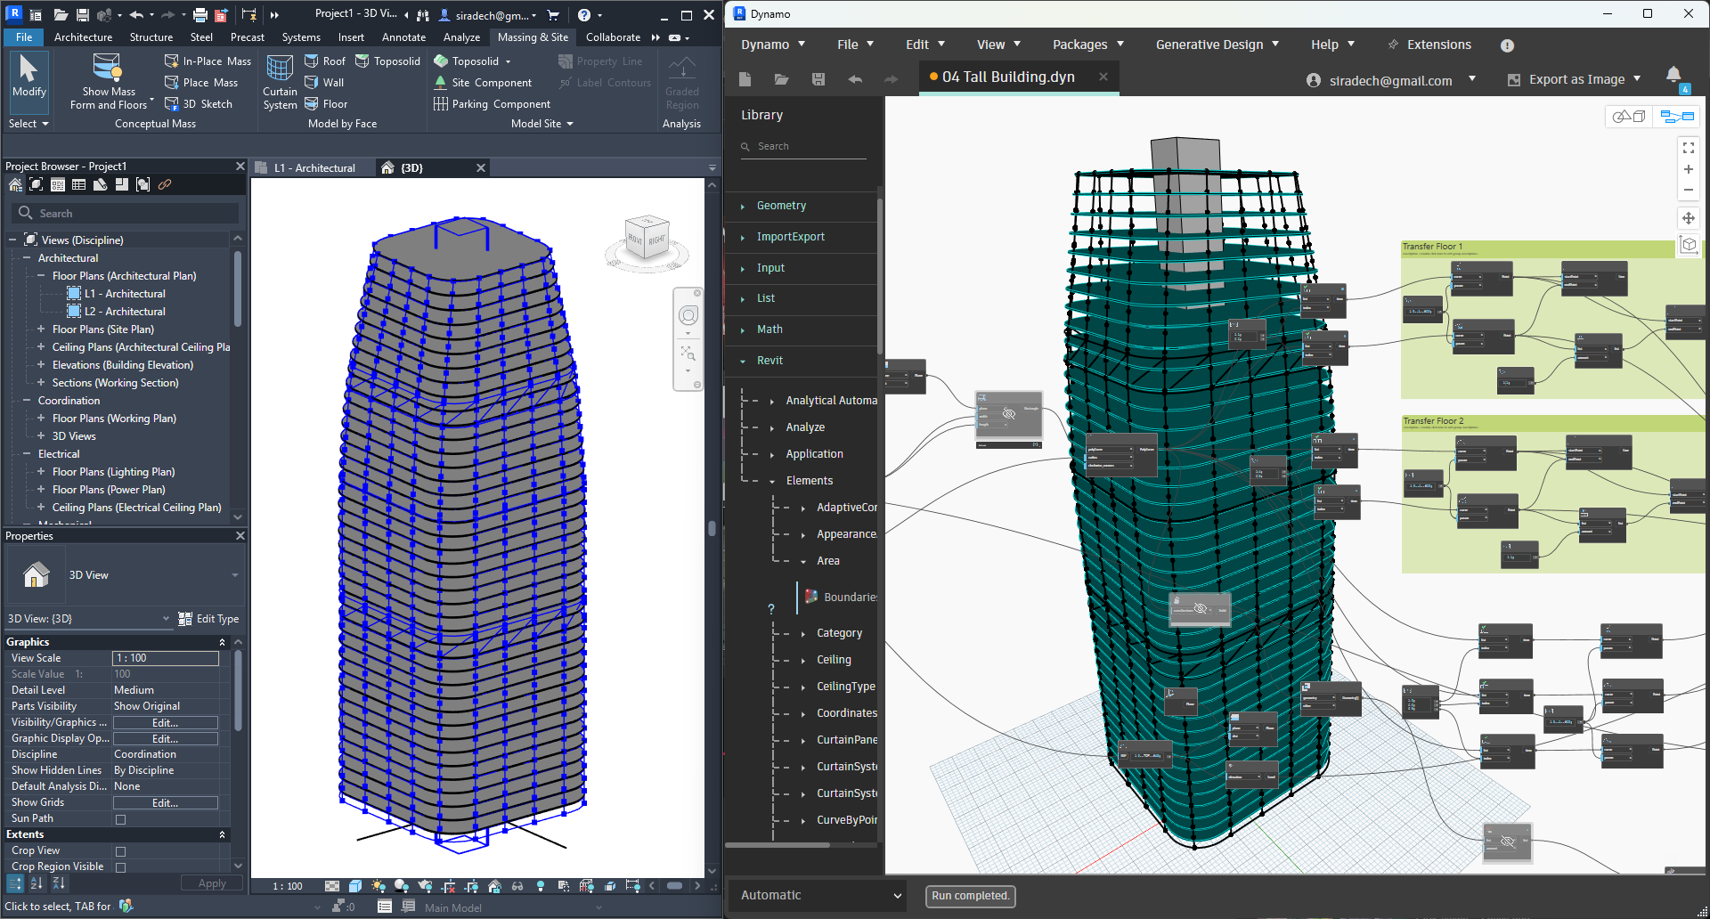The width and height of the screenshot is (1710, 919).
Task: Save the Dynamo graph using the save icon
Action: tap(817, 79)
